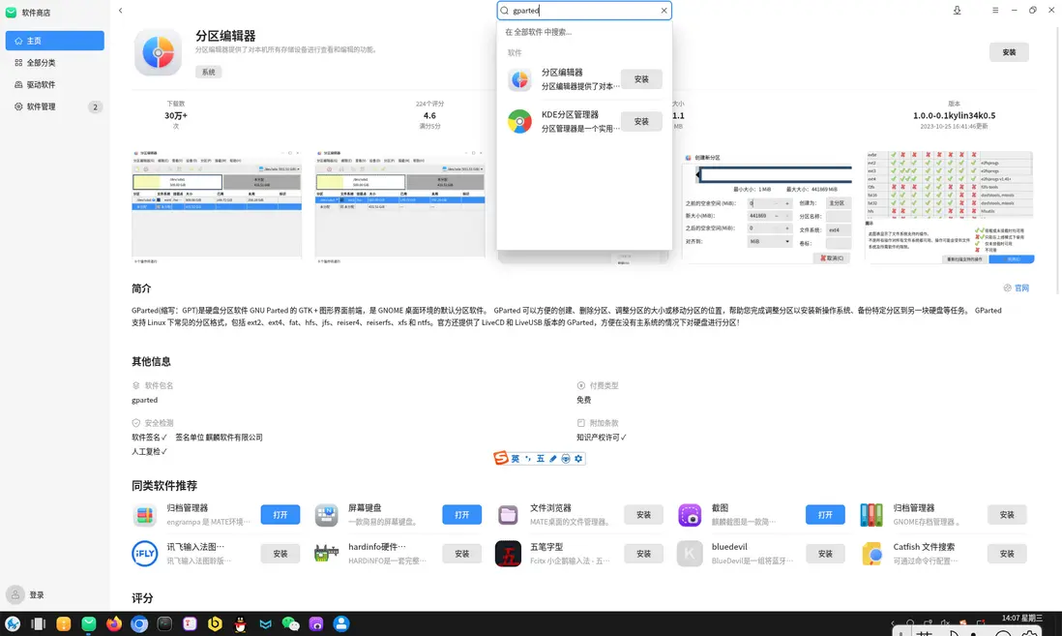This screenshot has height=636, width=1062.
Task: Open 软件管理 in the sidebar
Action: click(55, 106)
